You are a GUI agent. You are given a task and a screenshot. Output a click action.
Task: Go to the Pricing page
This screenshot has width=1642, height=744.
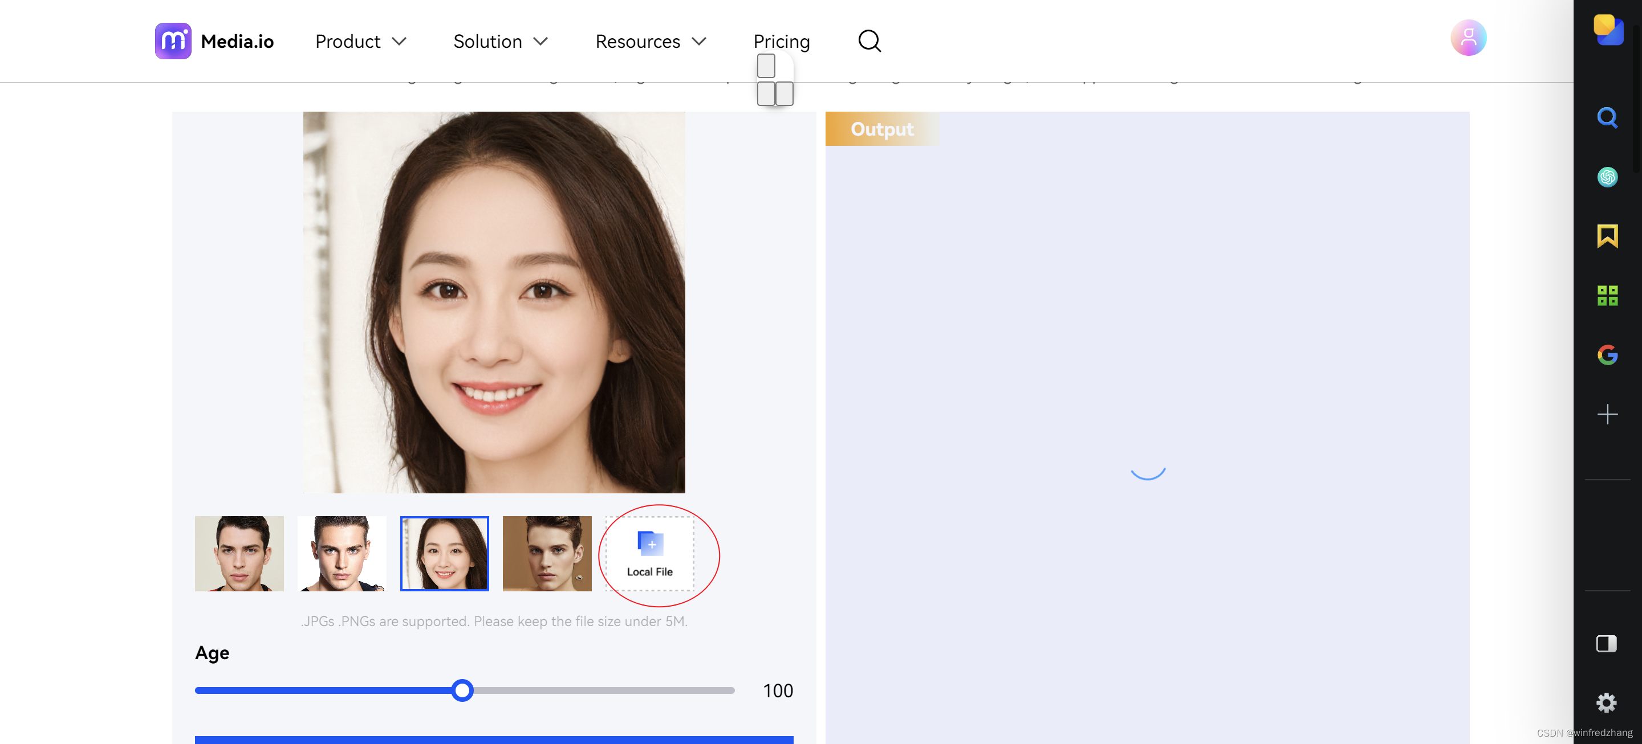[781, 42]
